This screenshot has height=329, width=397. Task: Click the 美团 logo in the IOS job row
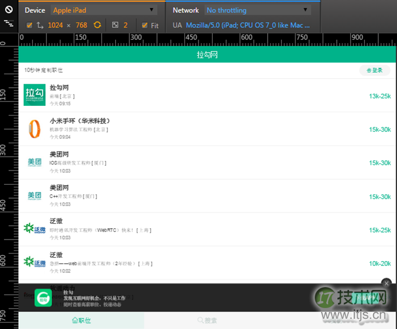pos(35,163)
